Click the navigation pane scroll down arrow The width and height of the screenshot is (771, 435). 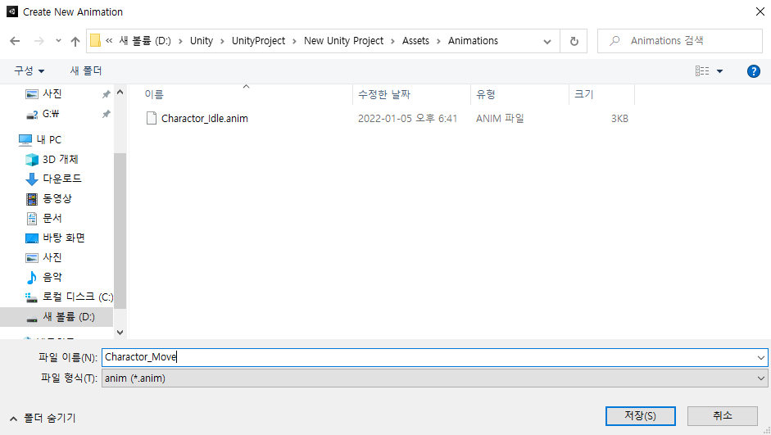[x=120, y=333]
